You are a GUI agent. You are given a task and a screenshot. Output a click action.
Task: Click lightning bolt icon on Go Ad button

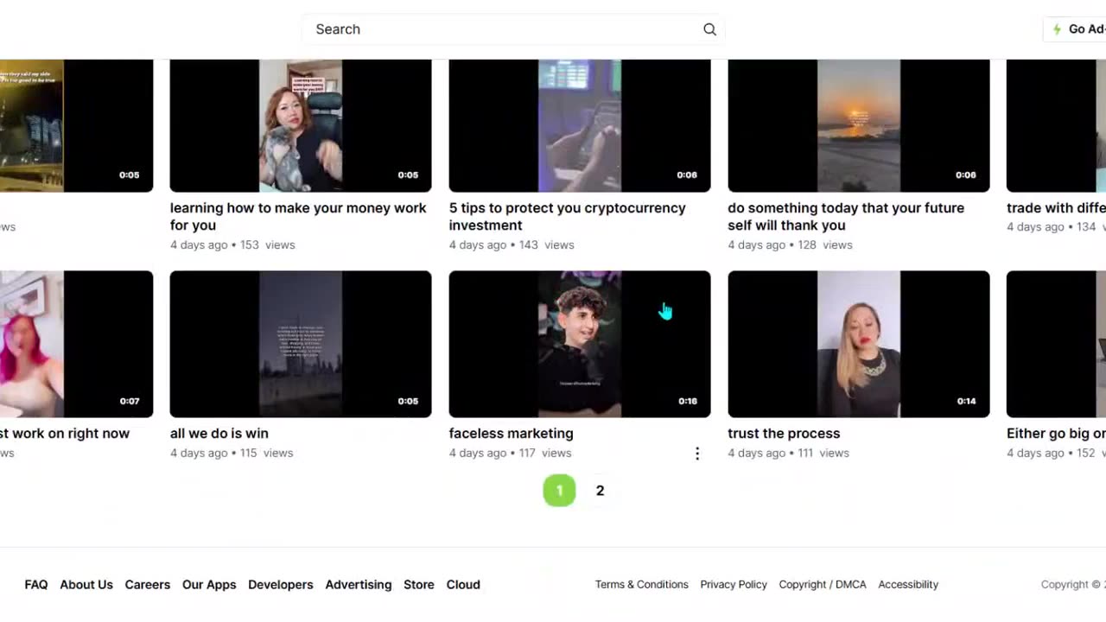pyautogui.click(x=1057, y=29)
